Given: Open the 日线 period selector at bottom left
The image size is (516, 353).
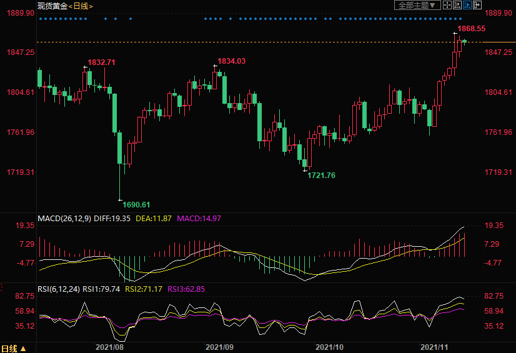Looking at the screenshot, I should tap(13, 348).
